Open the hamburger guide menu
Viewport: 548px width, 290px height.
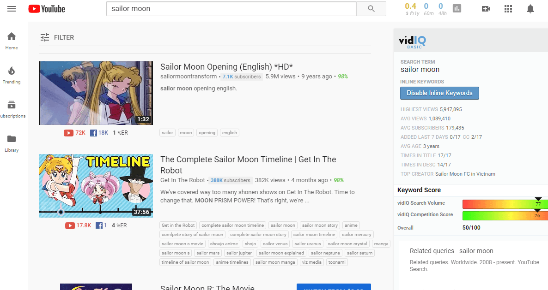click(x=12, y=9)
